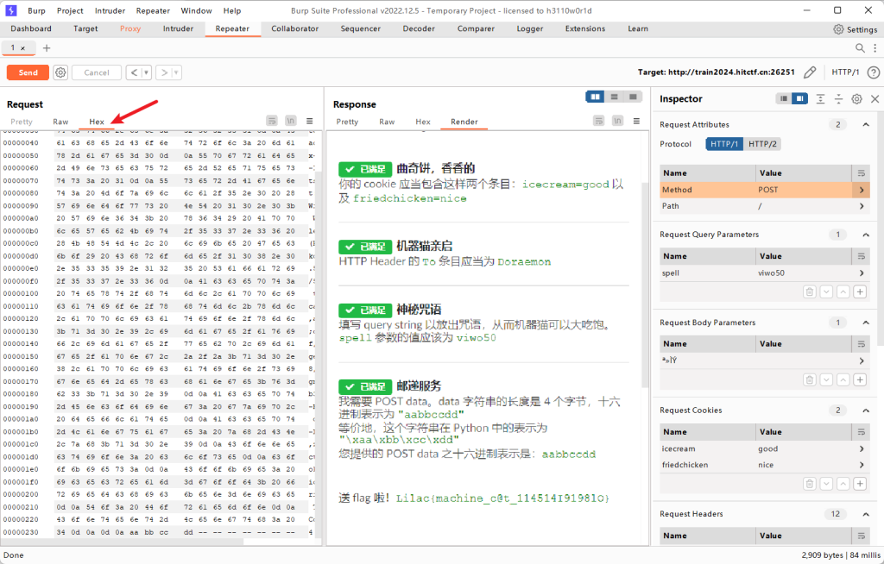This screenshot has width=884, height=564.
Task: Collapse the Request Cookies section
Action: click(x=866, y=410)
